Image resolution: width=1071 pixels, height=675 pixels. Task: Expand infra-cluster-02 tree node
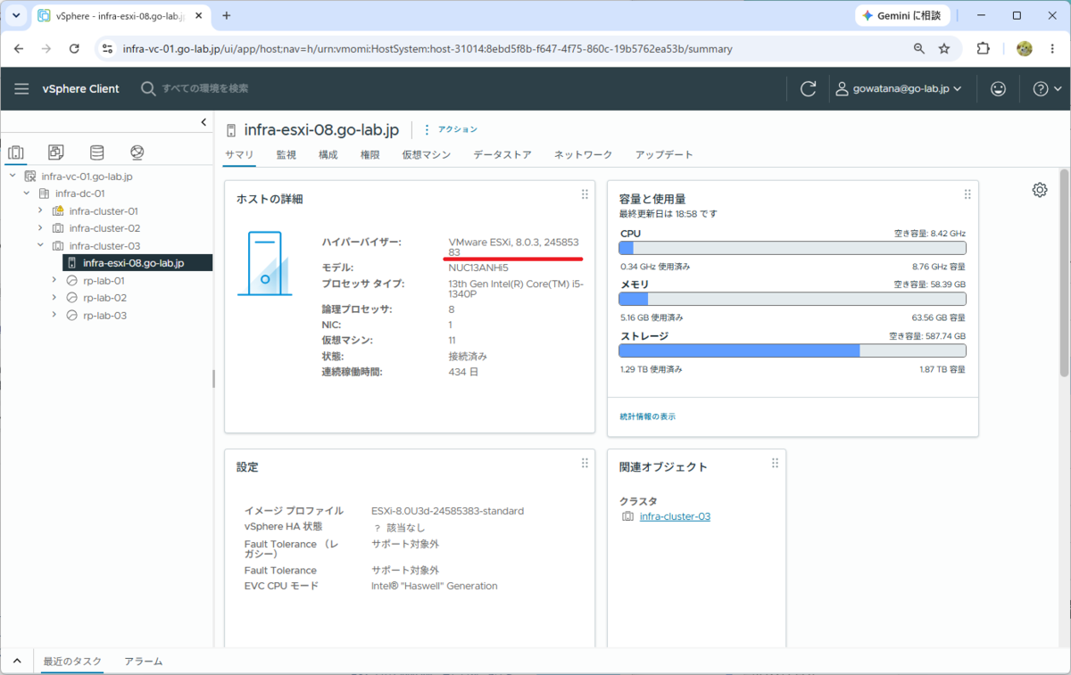(40, 228)
